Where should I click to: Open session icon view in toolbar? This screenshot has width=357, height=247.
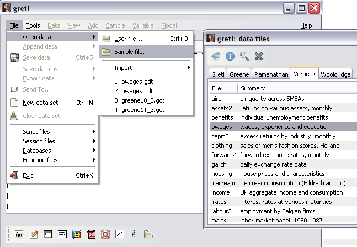(x=62, y=234)
